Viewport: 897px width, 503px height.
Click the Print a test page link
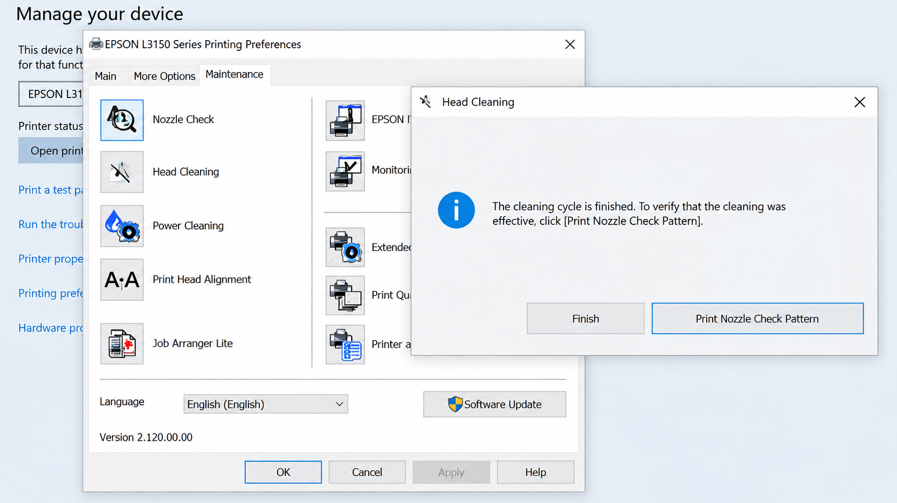[x=50, y=190]
